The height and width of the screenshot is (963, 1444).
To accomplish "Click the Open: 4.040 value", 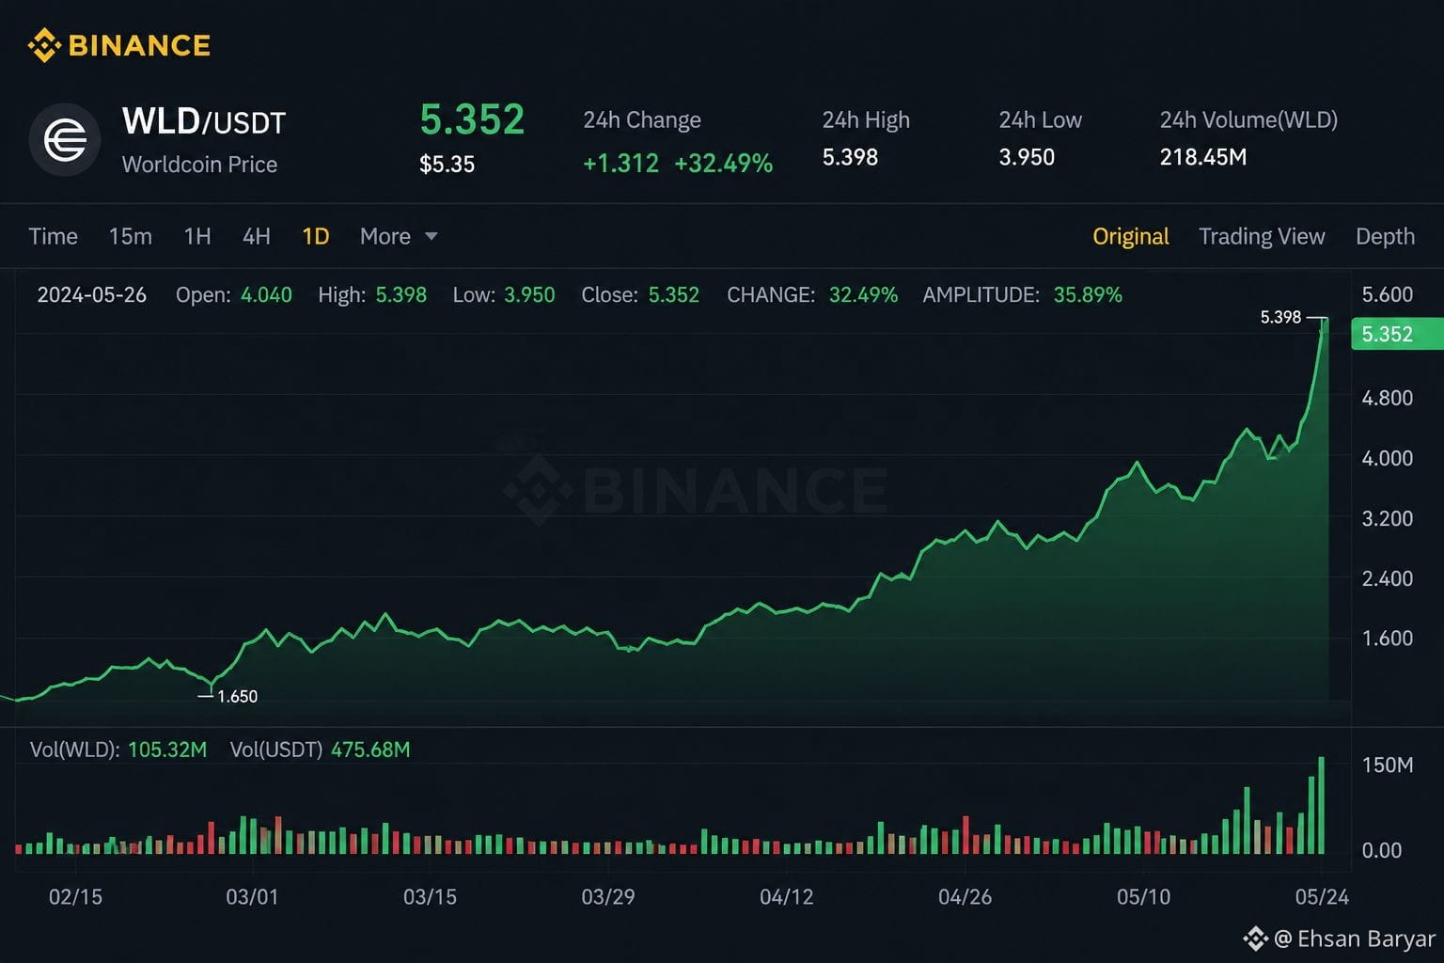I will point(234,295).
